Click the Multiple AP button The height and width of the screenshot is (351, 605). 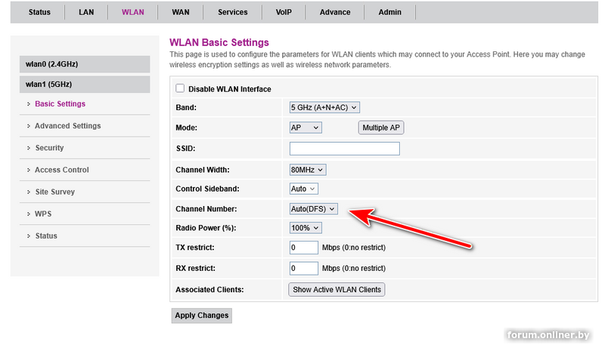pos(381,128)
